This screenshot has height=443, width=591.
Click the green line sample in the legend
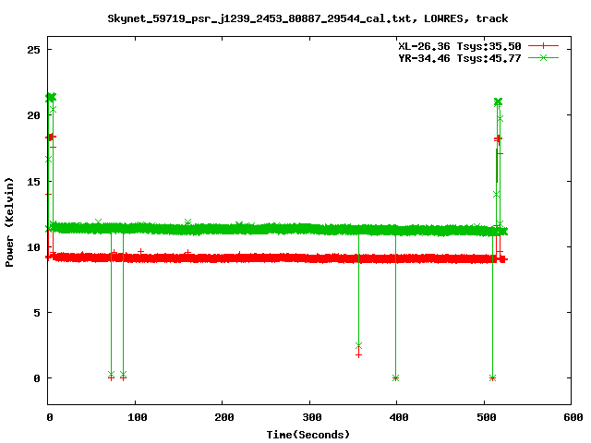(x=543, y=57)
